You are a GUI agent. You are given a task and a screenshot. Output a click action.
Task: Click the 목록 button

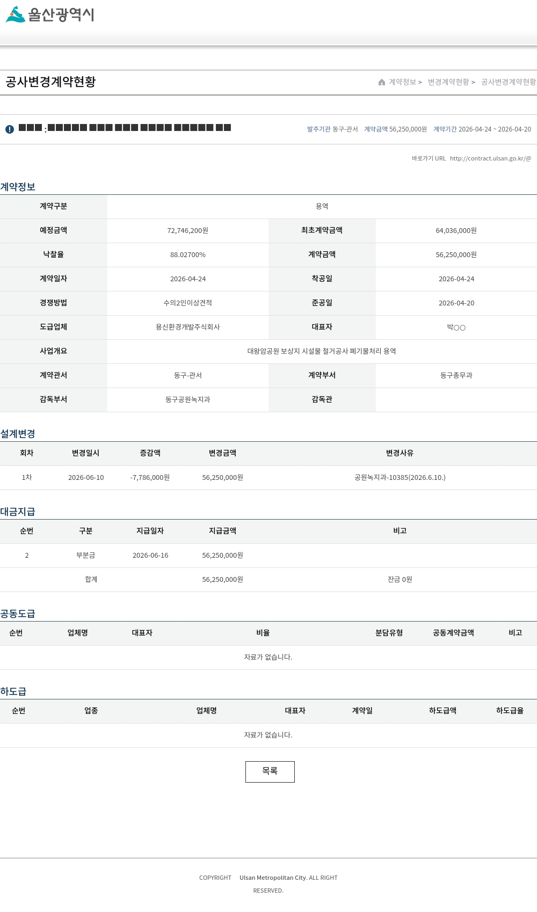pyautogui.click(x=270, y=771)
